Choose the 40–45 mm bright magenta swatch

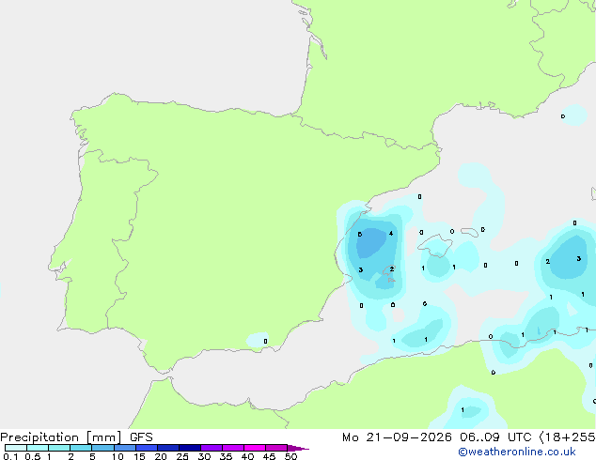click(255, 448)
